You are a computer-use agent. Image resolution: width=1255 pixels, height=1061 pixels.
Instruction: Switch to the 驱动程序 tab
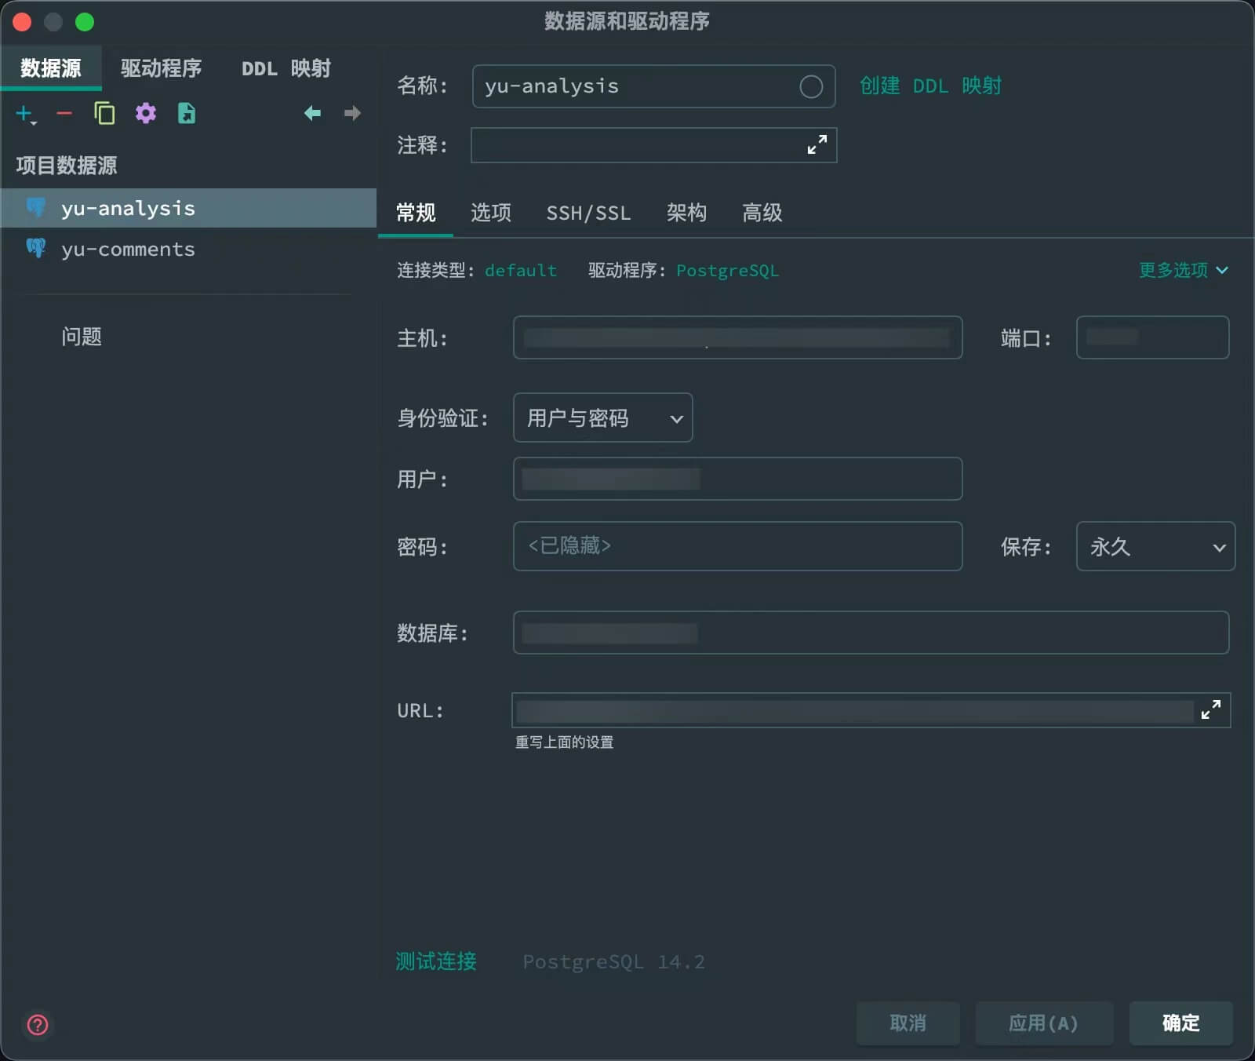161,68
